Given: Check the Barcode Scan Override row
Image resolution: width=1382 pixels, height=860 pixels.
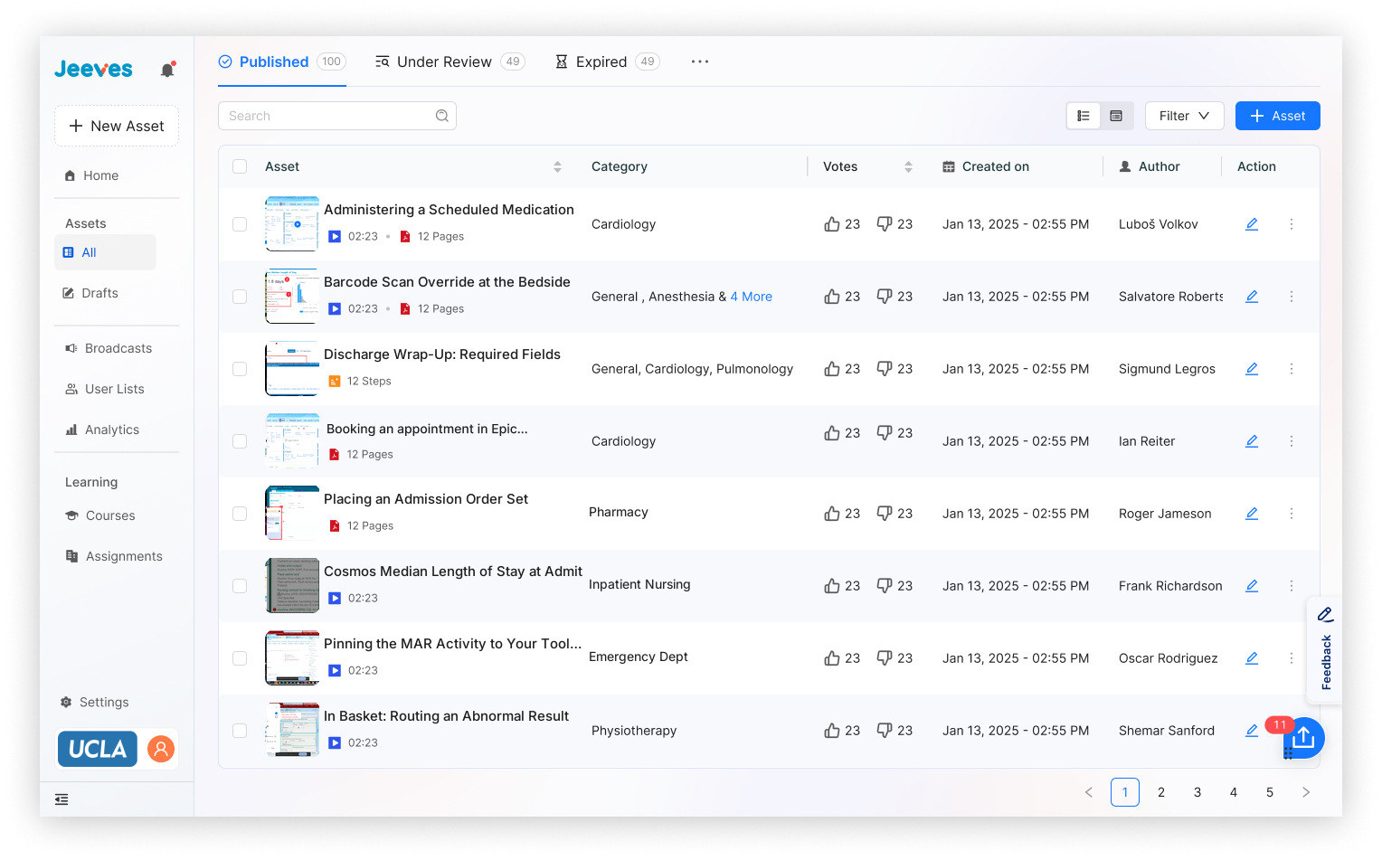Looking at the screenshot, I should point(240,297).
